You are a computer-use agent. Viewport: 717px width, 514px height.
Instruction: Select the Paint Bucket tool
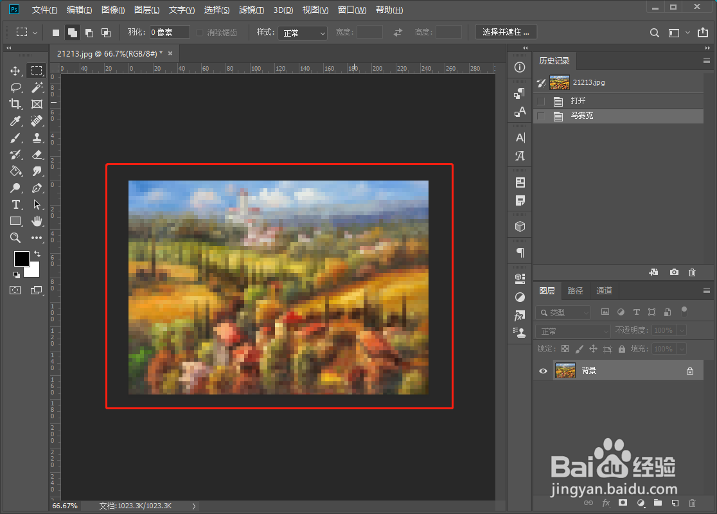15,171
